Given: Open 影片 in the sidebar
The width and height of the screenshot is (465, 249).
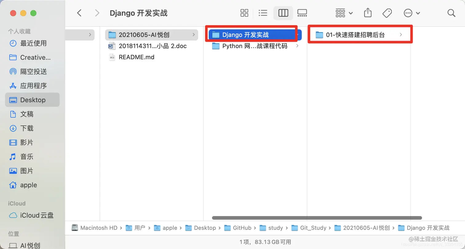Looking at the screenshot, I should (x=32, y=143).
